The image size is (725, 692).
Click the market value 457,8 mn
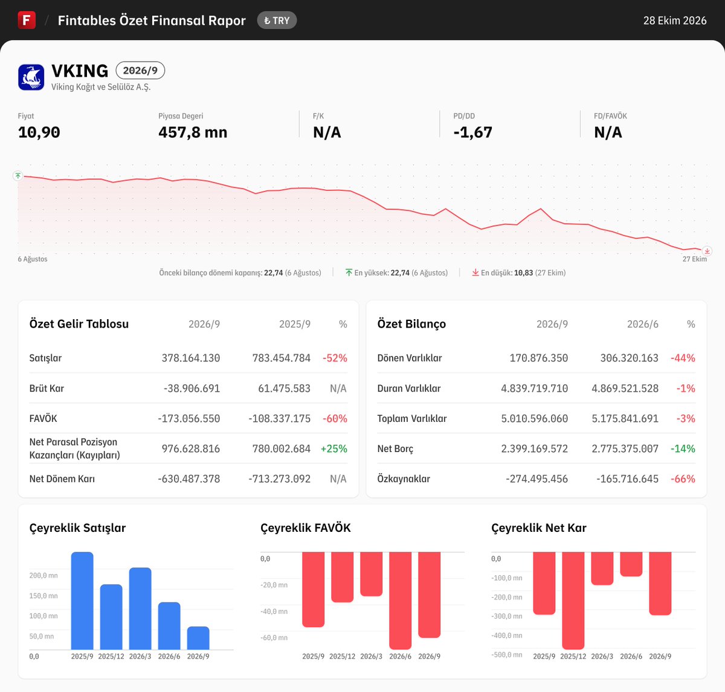click(193, 132)
